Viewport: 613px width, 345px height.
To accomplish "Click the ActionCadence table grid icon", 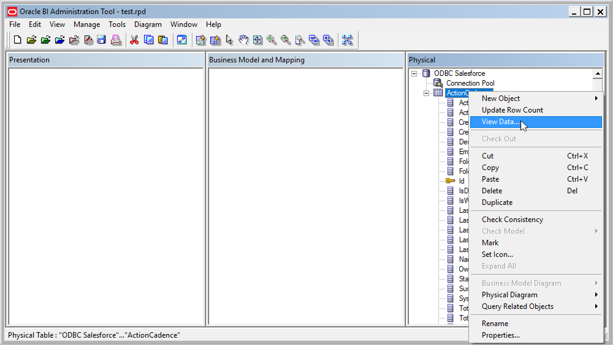I will 438,93.
